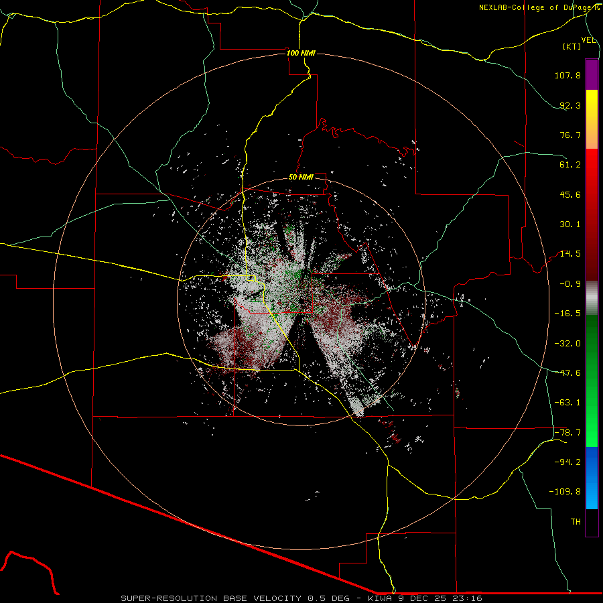Viewport: 603px width, 603px height.
Task: Click the 50 NMI range ring label
Action: coord(301,178)
